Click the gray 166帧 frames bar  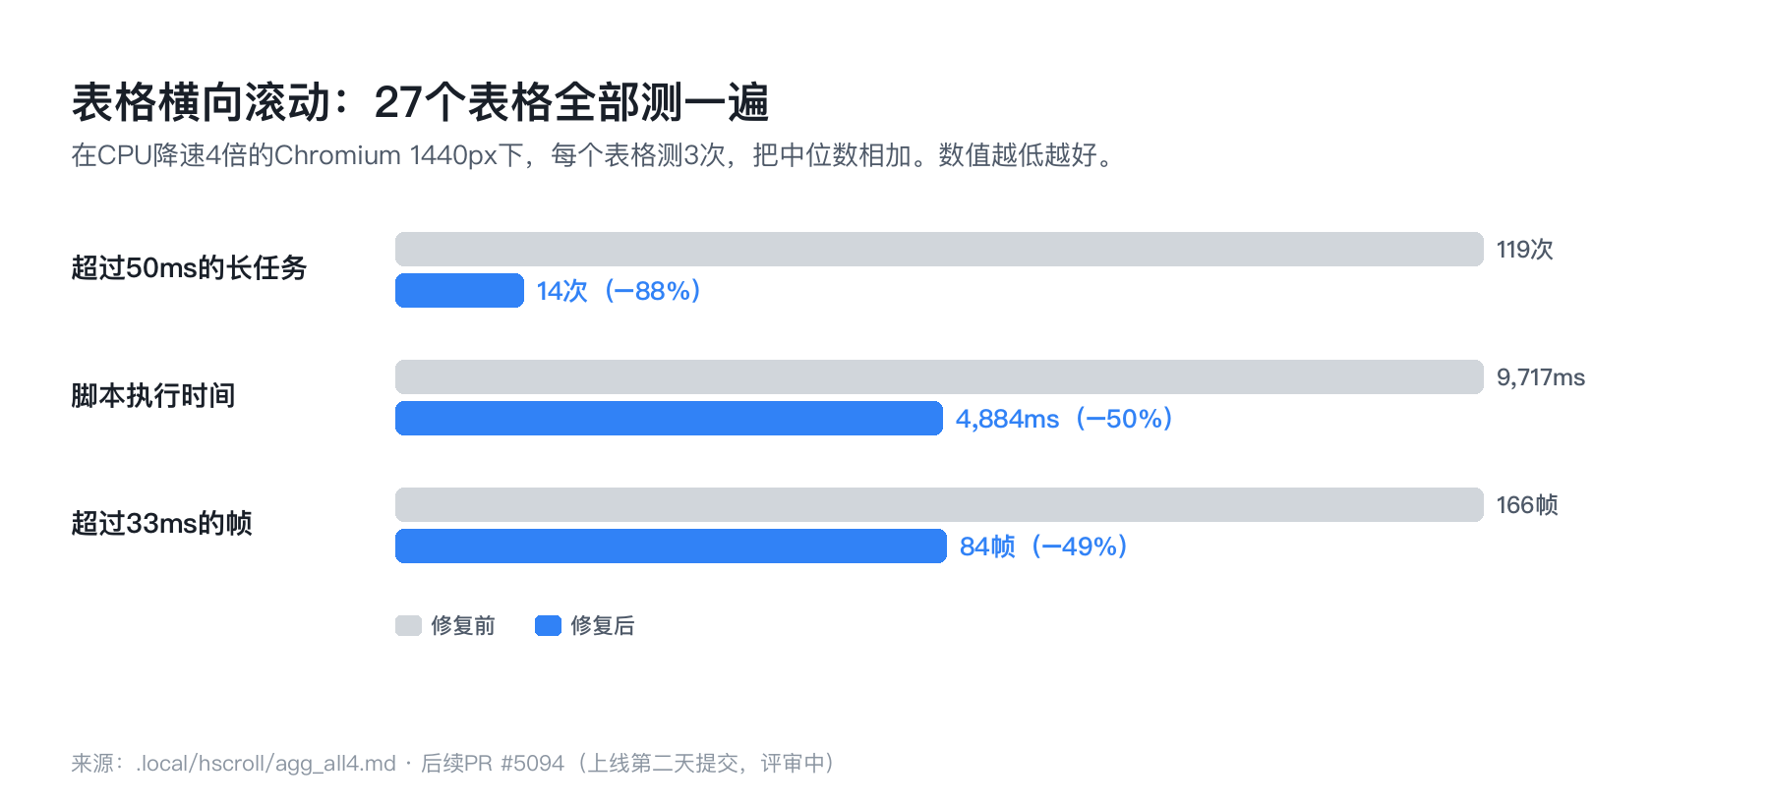pyautogui.click(x=939, y=505)
